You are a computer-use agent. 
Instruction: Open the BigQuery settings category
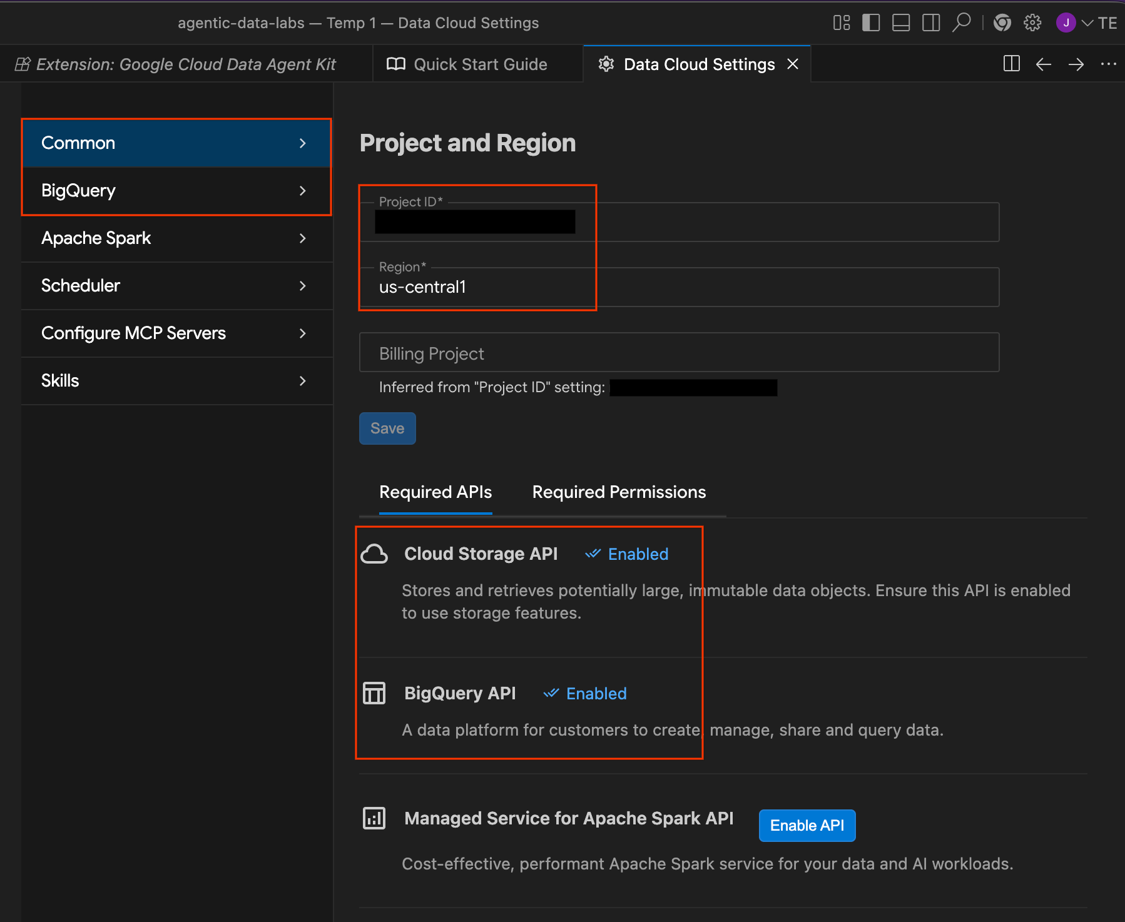[176, 190]
